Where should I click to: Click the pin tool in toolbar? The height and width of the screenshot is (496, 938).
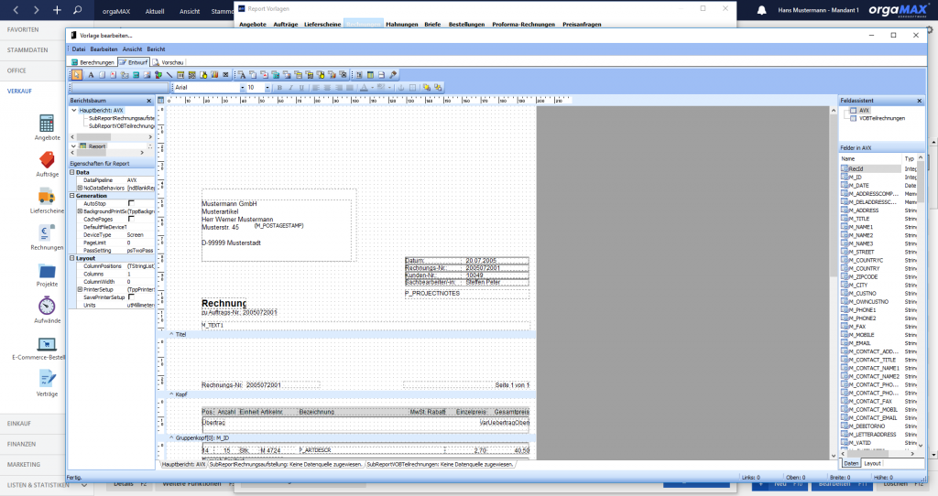[x=393, y=75]
